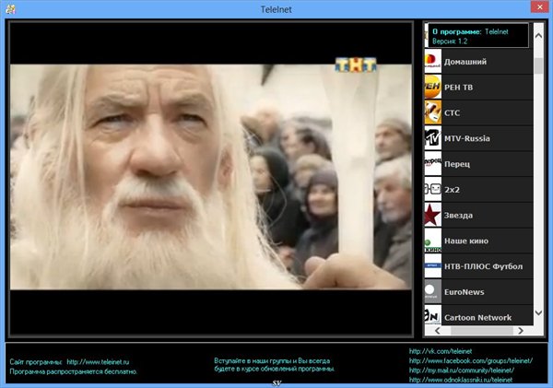Click the РЕН ТВ channel logo
Screen dimensions: 553x388
(x=433, y=87)
